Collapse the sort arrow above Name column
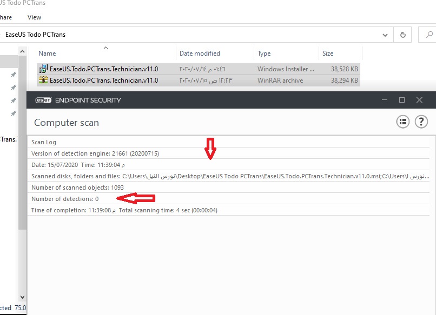436x315 pixels. (106, 48)
